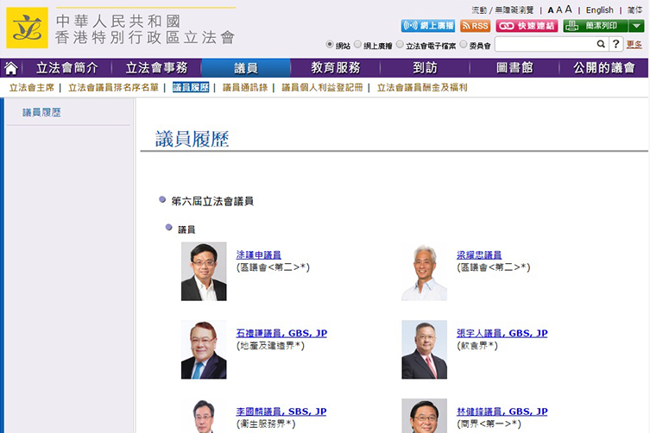Open 立法會議員酬金及福利 submenu item
Image resolution: width=650 pixels, height=433 pixels.
tap(422, 87)
